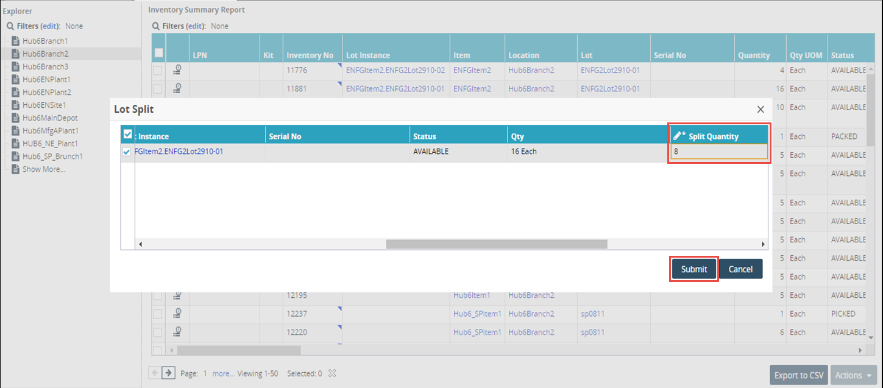This screenshot has width=883, height=388.
Task: Open Hub6Branch1 in Explorer tree
Action: pyautogui.click(x=45, y=41)
